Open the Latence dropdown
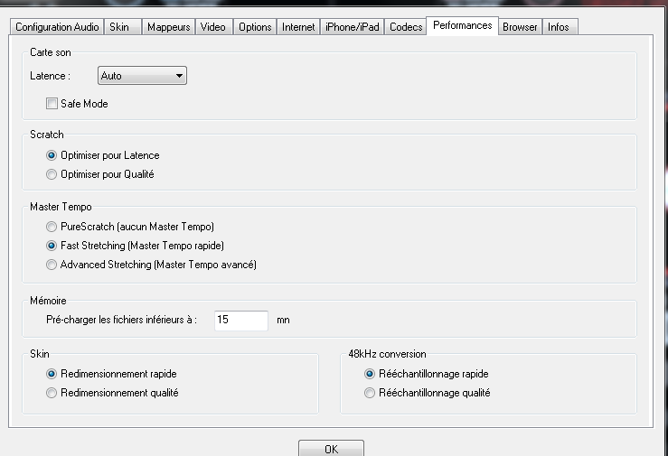 142,76
